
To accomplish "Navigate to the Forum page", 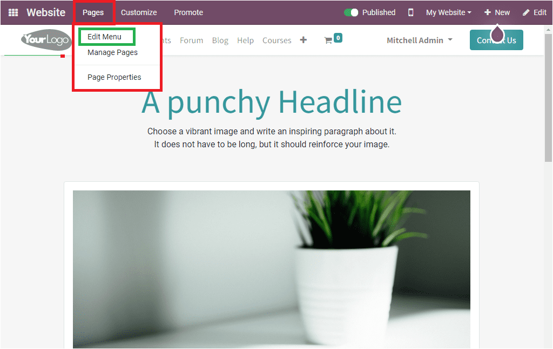I will pos(191,40).
